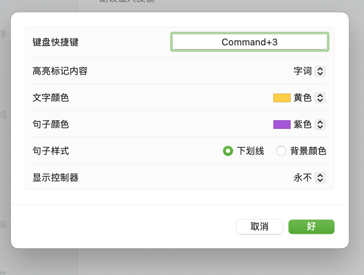Open the 高亮标记内容 popup chevrons
This screenshot has height=275, width=364.
(x=320, y=71)
